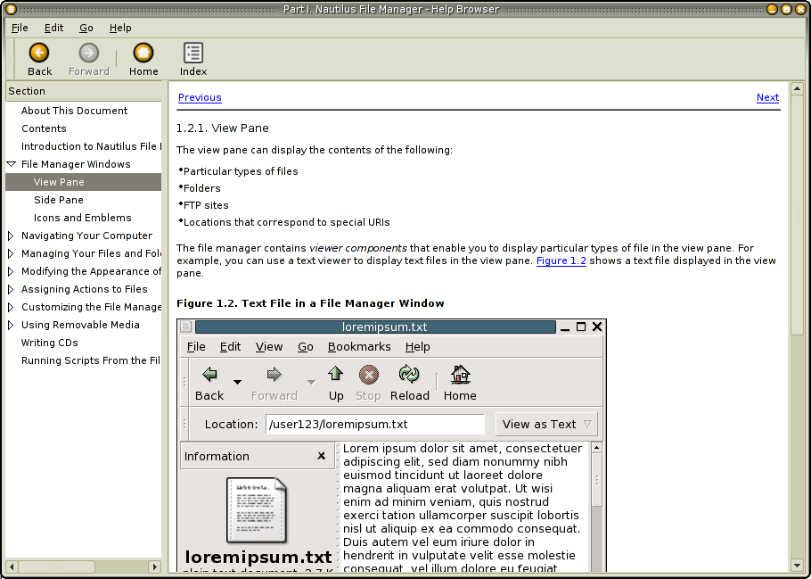This screenshot has height=579, width=811.
Task: Expand the Assigning Actions to Files section
Action: 11,289
